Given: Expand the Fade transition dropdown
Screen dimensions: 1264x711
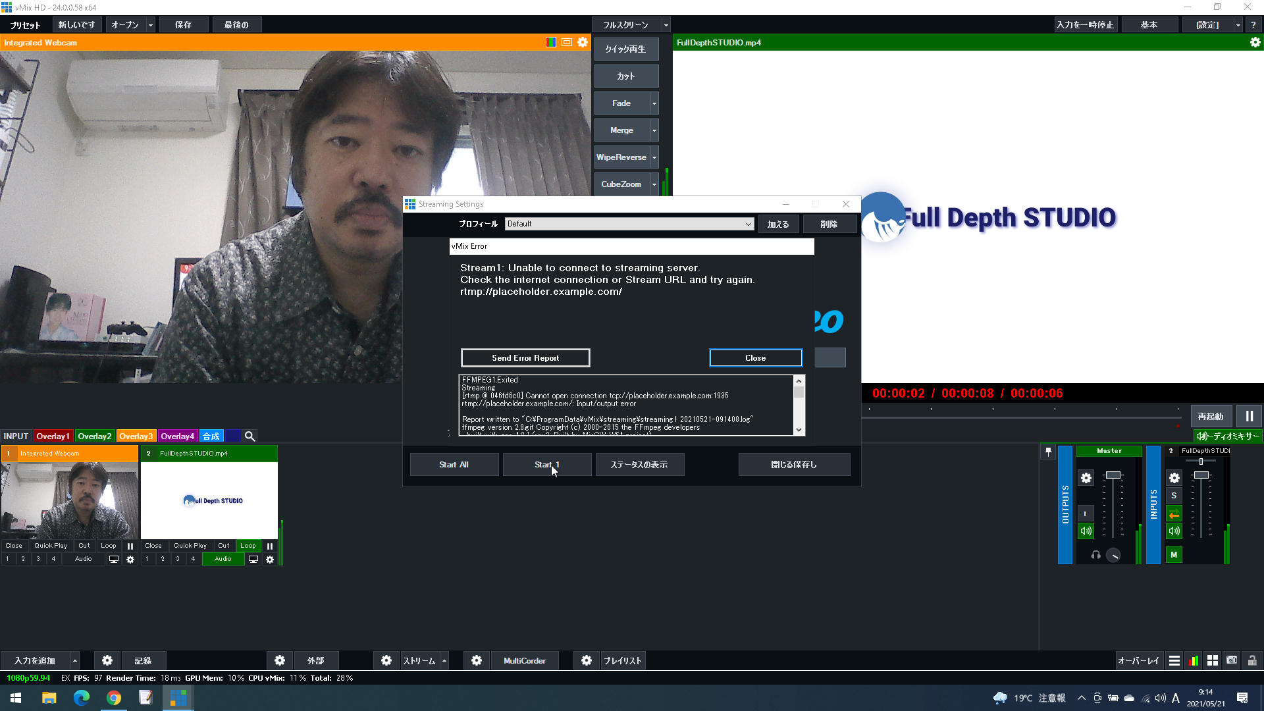Looking at the screenshot, I should tap(654, 103).
